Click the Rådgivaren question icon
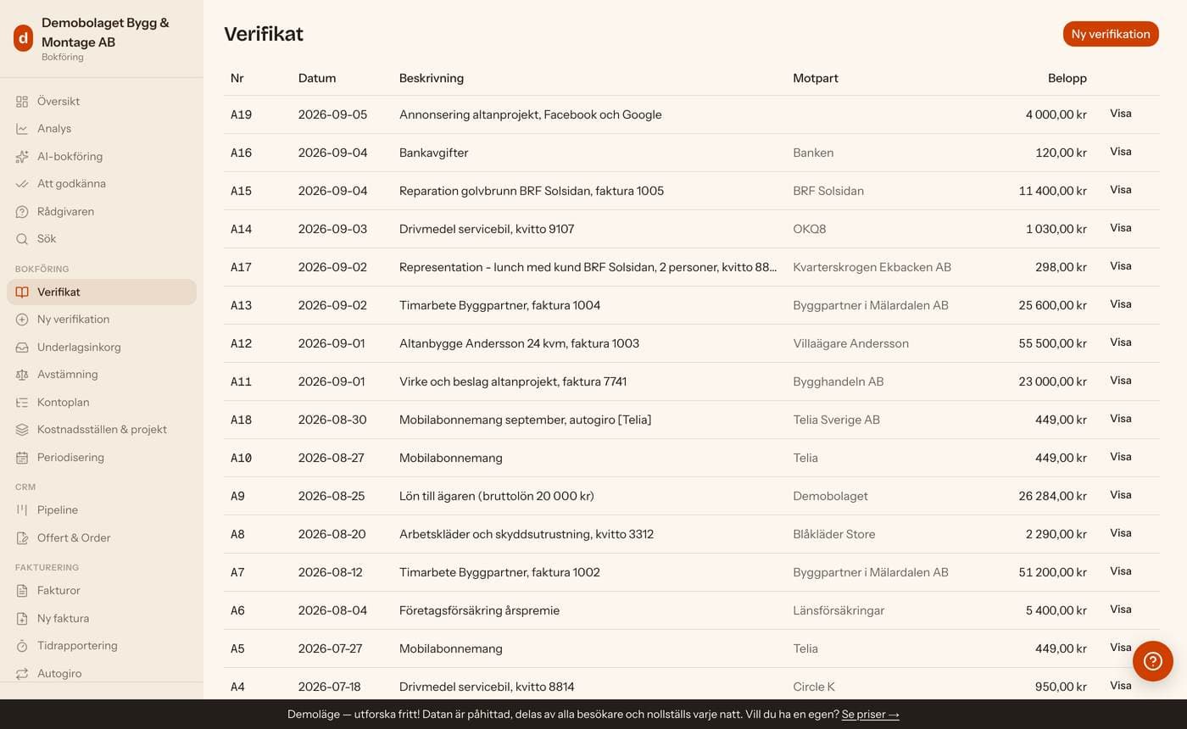1187x729 pixels. (x=22, y=212)
